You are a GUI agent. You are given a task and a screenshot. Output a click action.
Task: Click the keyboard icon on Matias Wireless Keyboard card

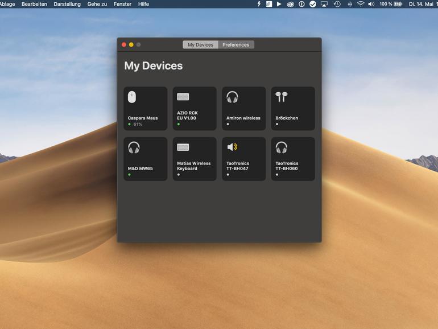click(183, 147)
